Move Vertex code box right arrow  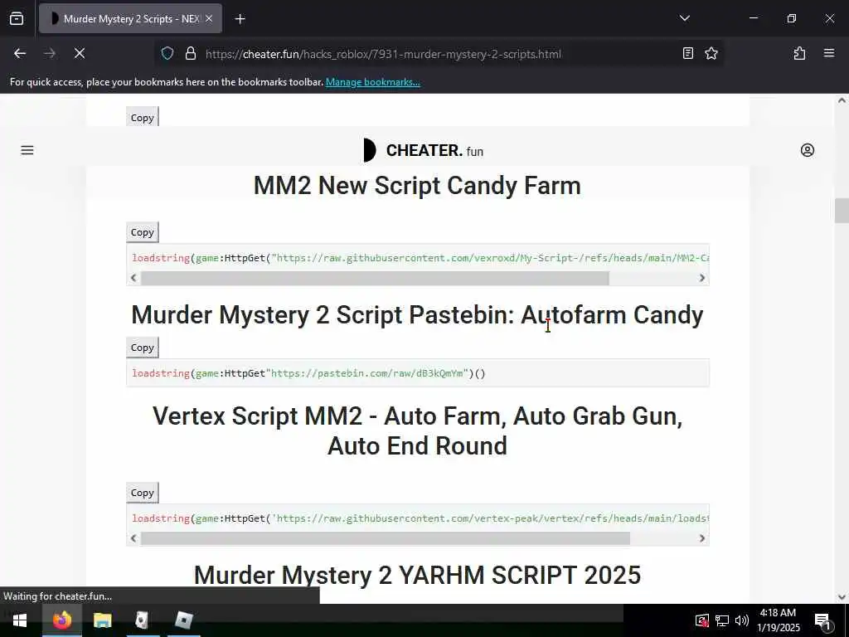[x=701, y=538]
